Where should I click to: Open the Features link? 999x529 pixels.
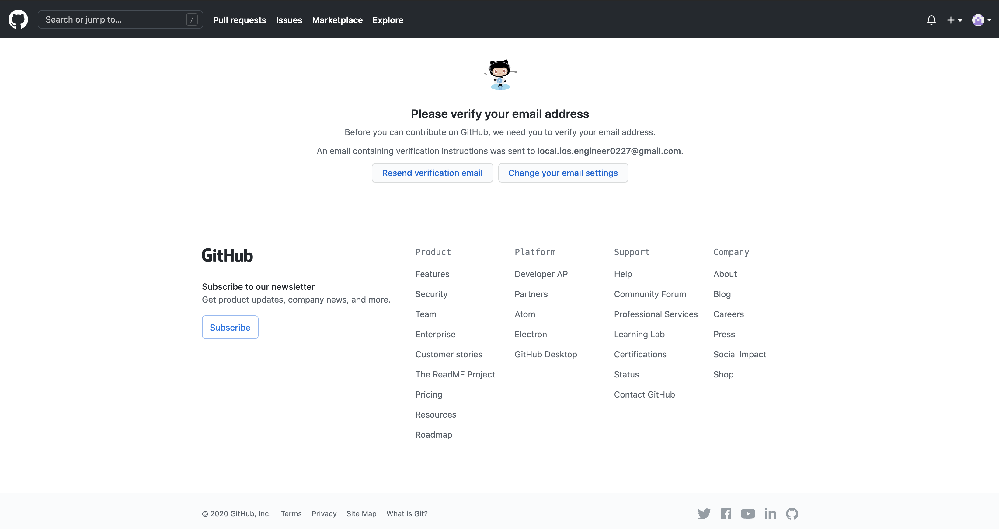pos(432,274)
